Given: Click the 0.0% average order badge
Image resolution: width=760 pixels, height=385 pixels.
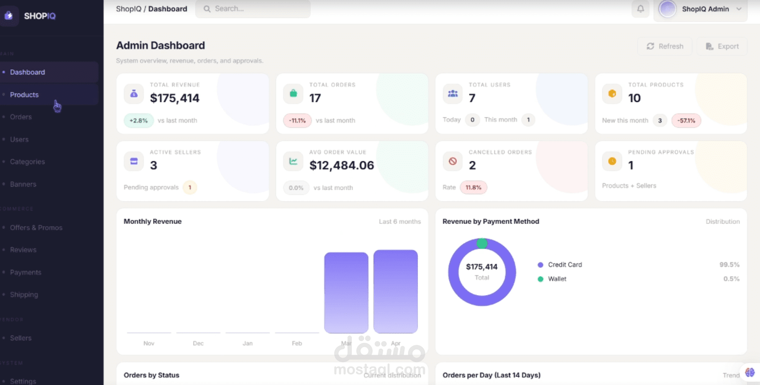Looking at the screenshot, I should click(296, 188).
